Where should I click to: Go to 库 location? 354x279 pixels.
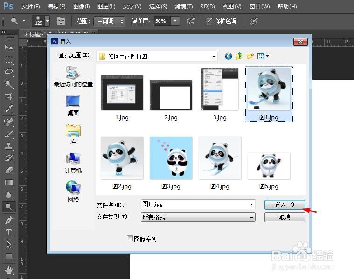click(73, 135)
